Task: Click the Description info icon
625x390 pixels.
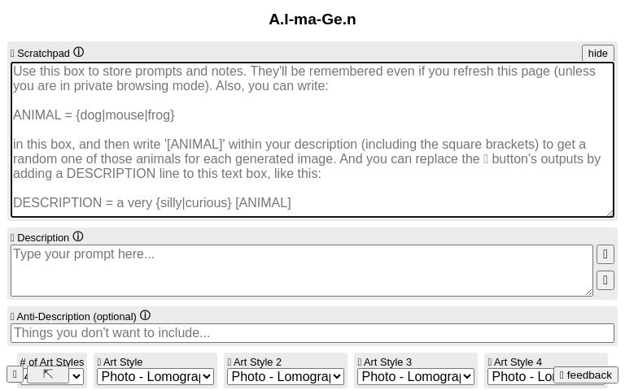Action: point(78,236)
